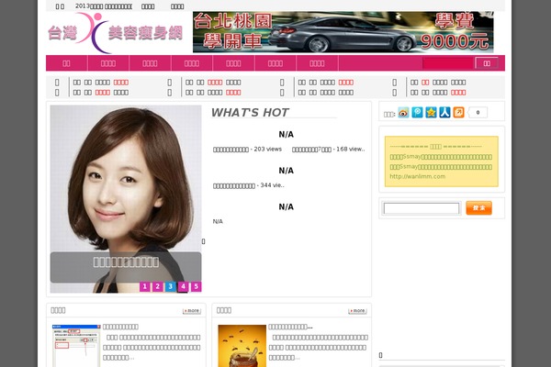The height and width of the screenshot is (367, 551).
Task: Open the hot article with 203 views
Action: coord(247,150)
